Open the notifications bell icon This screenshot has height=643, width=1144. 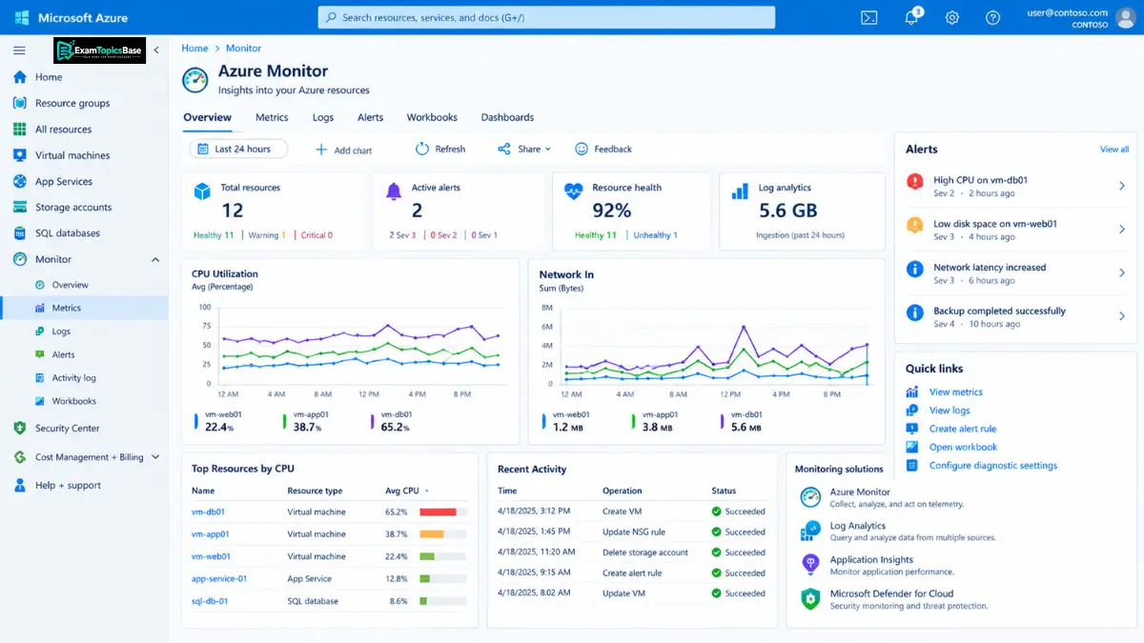[x=912, y=17]
